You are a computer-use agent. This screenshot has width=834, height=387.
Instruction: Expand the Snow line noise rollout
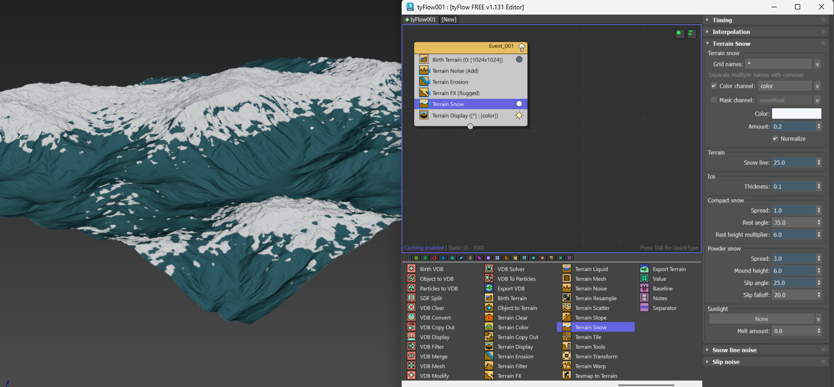click(734, 350)
